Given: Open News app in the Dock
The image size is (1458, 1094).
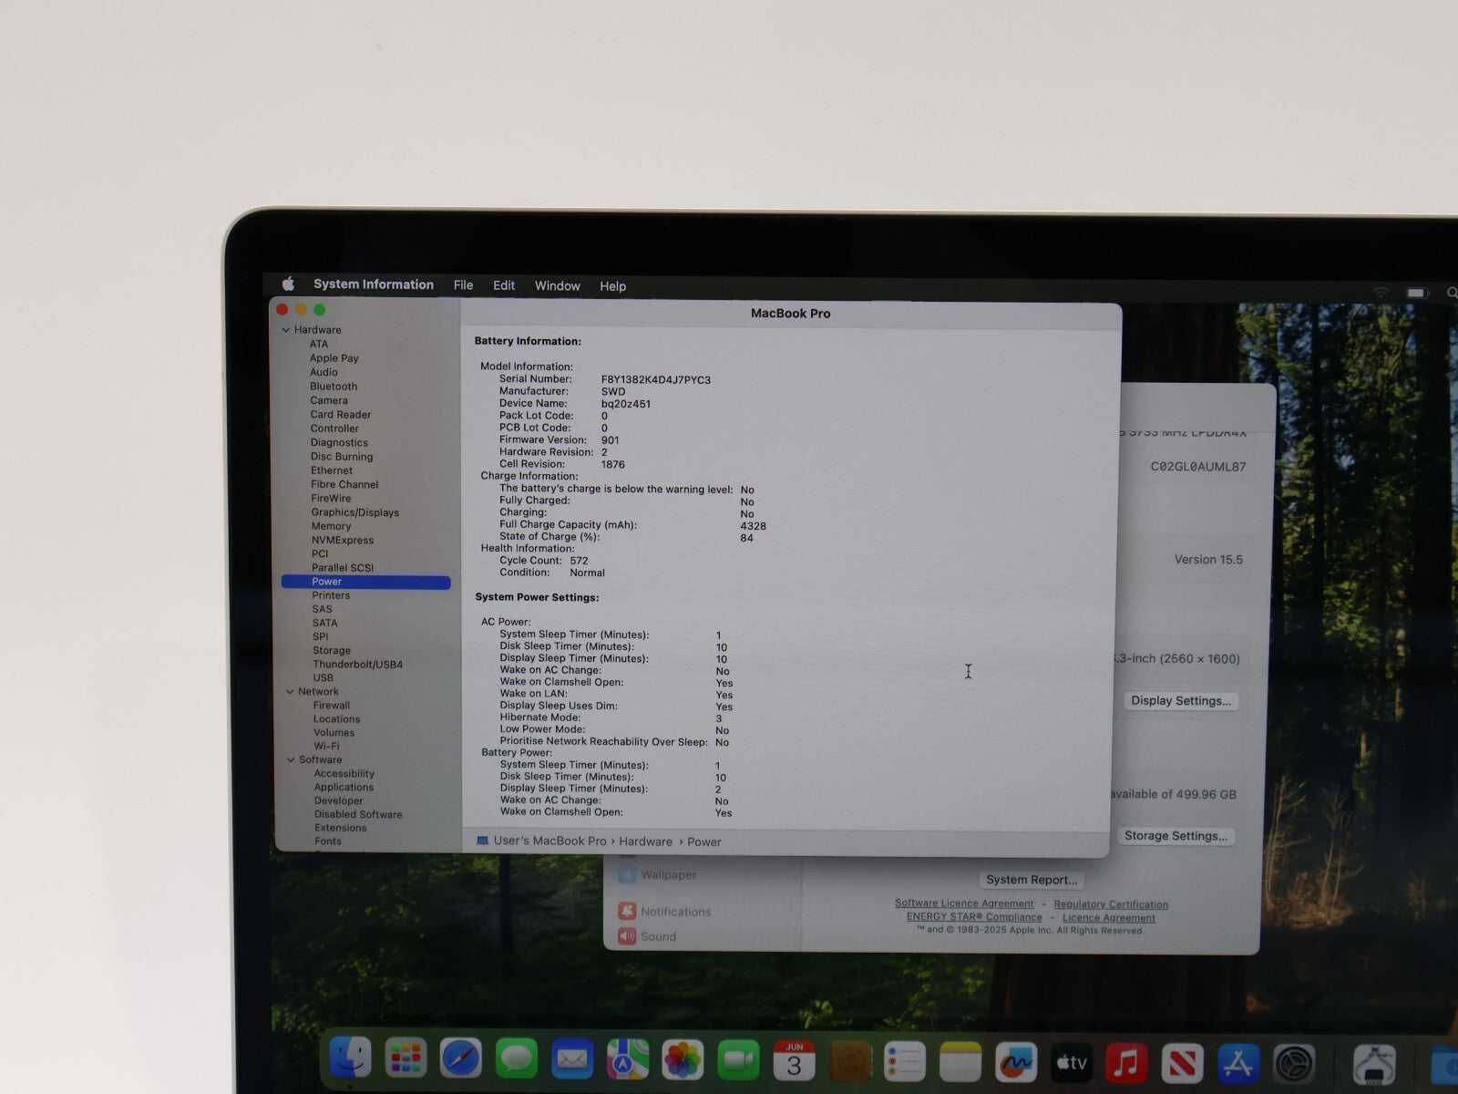Looking at the screenshot, I should pos(1182,1064).
